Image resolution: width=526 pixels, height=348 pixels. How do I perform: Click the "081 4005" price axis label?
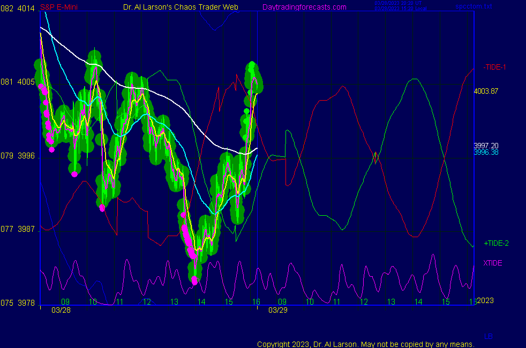pos(18,82)
